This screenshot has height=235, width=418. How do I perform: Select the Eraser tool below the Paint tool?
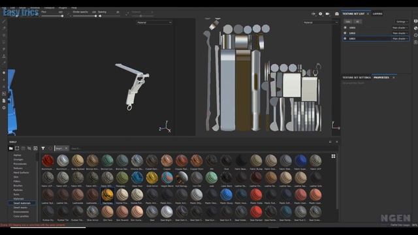(4, 28)
